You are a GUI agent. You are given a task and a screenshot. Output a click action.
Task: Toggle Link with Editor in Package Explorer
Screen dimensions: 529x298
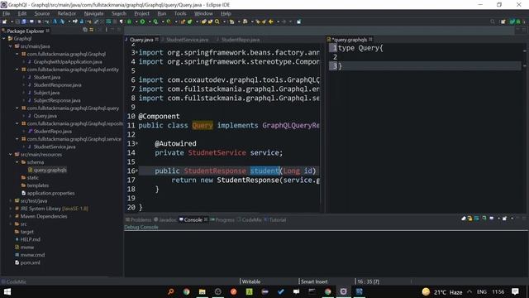(91, 30)
